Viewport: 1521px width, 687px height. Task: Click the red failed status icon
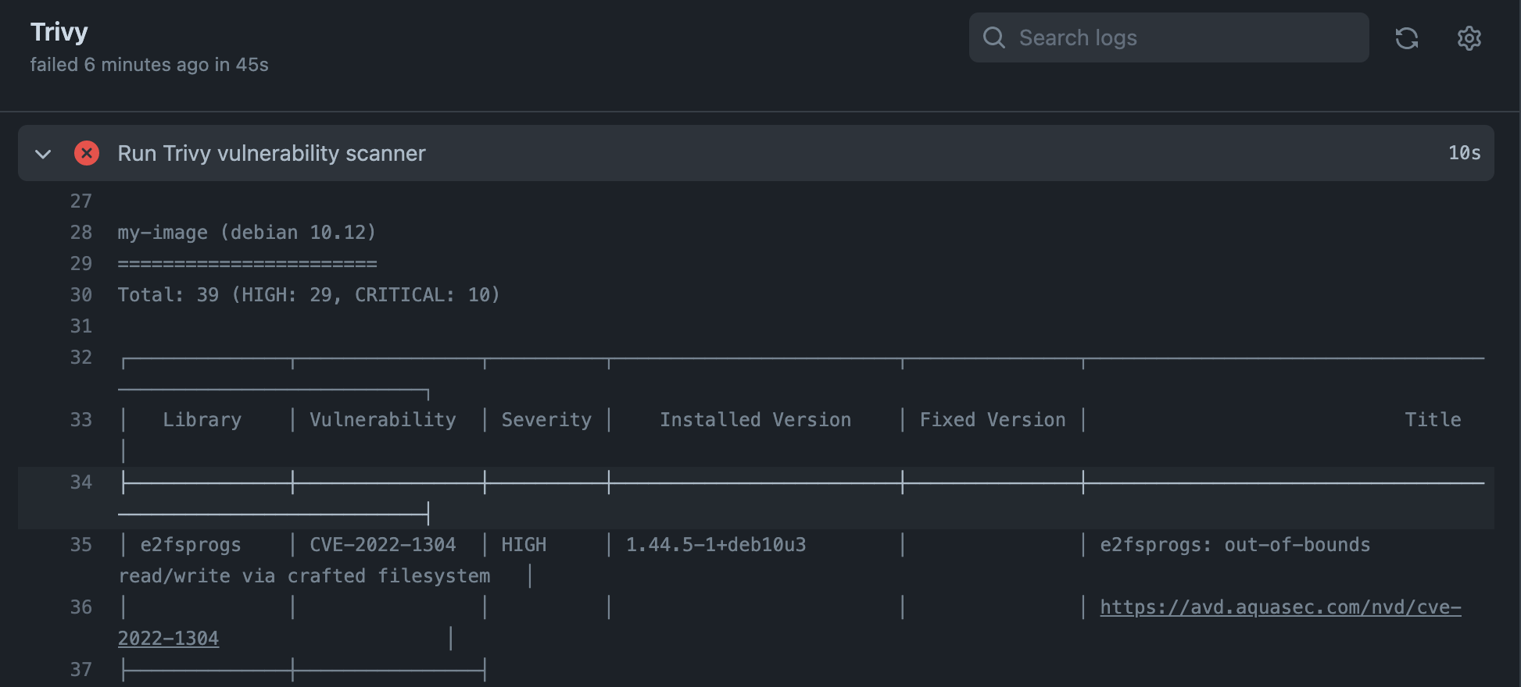[87, 153]
